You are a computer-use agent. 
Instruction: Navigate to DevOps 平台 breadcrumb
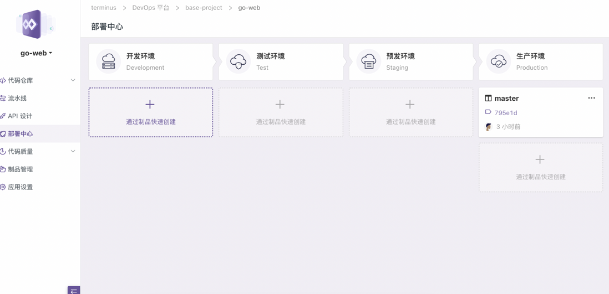click(x=151, y=8)
